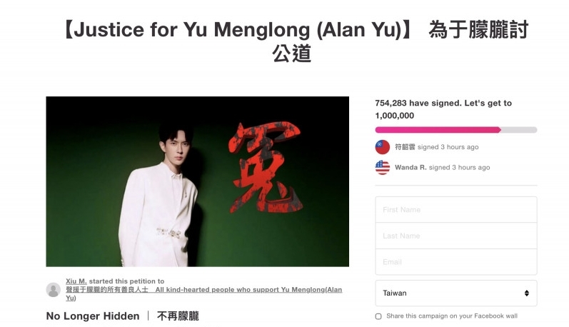Viewport: 569px width, 327px height.
Task: Click the Taiwan flag icon next to 符韶雲
Action: point(383,147)
